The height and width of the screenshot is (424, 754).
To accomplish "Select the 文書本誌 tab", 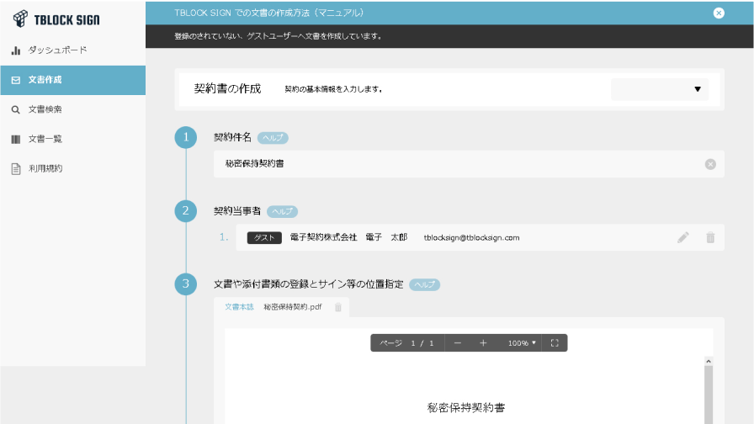I will [x=239, y=307].
